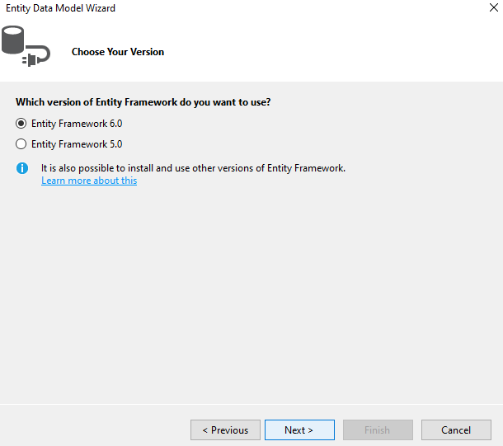Click the empty gray wizard page area

pyautogui.click(x=251, y=289)
